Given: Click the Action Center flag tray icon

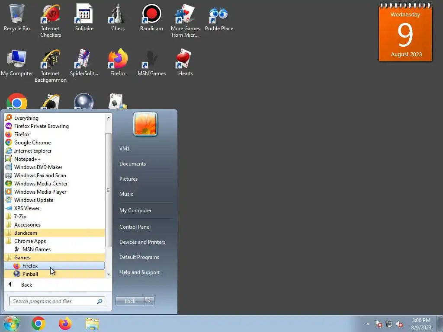Looking at the screenshot, I should coord(379,324).
